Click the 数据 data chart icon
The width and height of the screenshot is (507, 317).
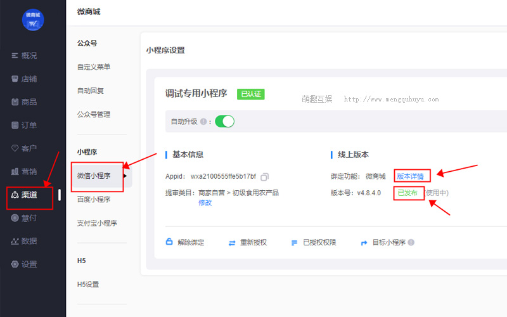tap(15, 241)
